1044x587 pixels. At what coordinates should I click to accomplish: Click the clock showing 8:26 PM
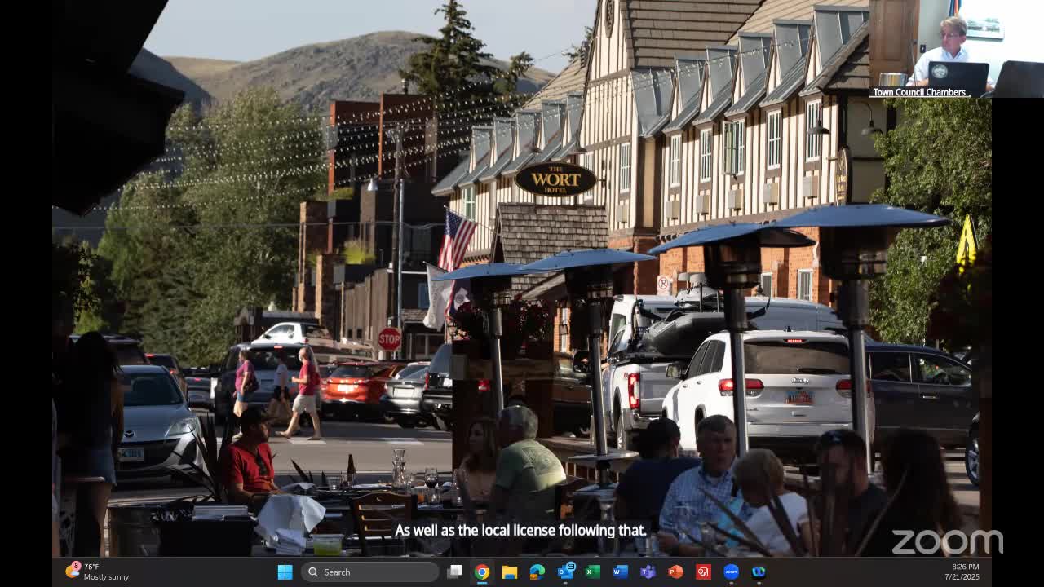pyautogui.click(x=965, y=572)
